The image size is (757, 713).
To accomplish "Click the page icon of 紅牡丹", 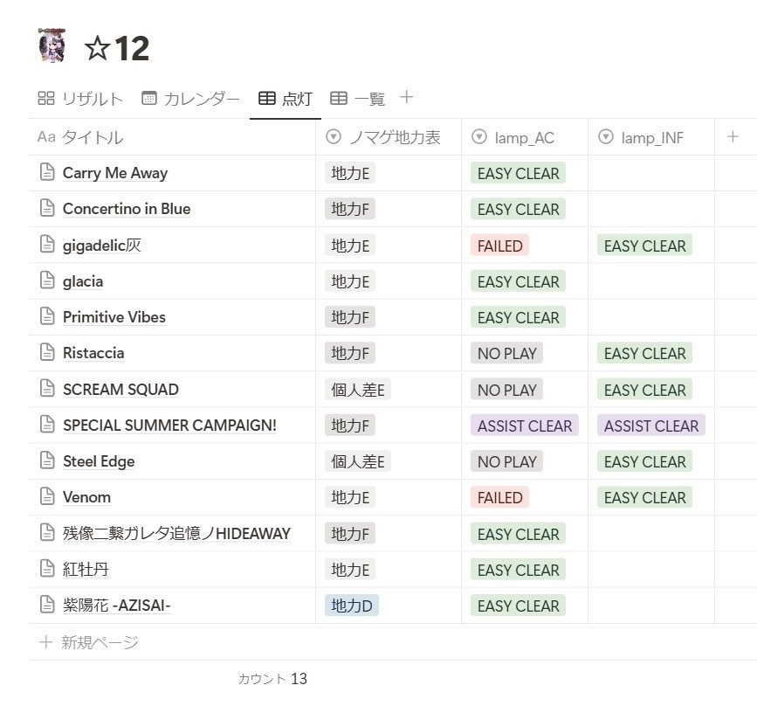I will click(x=47, y=568).
